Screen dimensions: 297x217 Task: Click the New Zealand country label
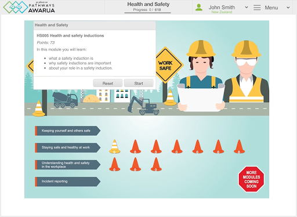(x=222, y=12)
